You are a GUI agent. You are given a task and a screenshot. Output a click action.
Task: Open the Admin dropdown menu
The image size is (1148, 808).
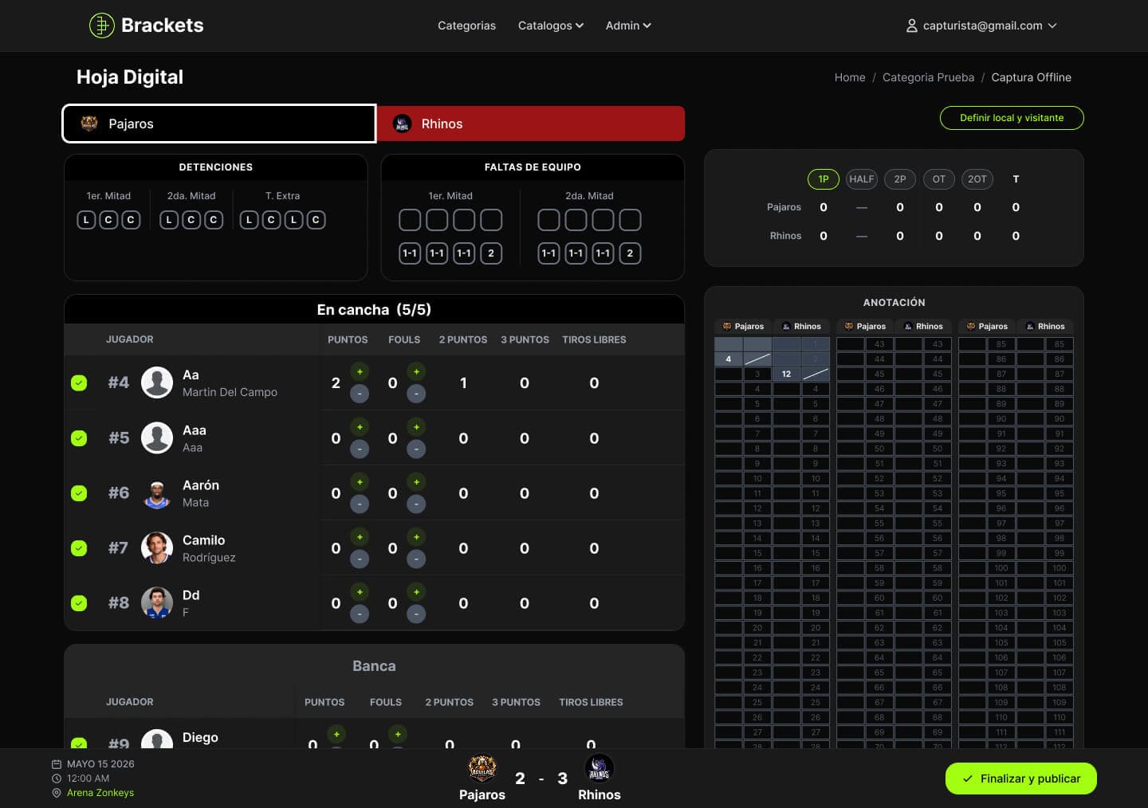click(x=628, y=25)
